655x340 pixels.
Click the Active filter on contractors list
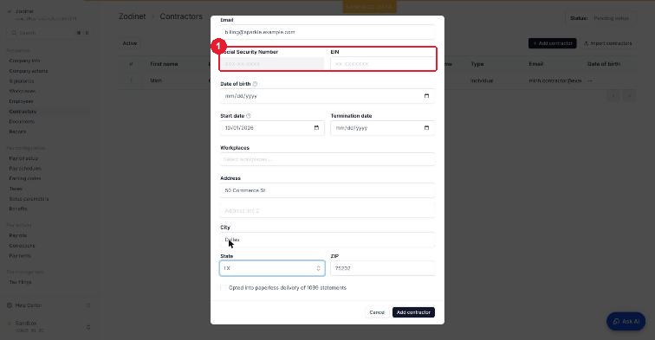click(130, 43)
